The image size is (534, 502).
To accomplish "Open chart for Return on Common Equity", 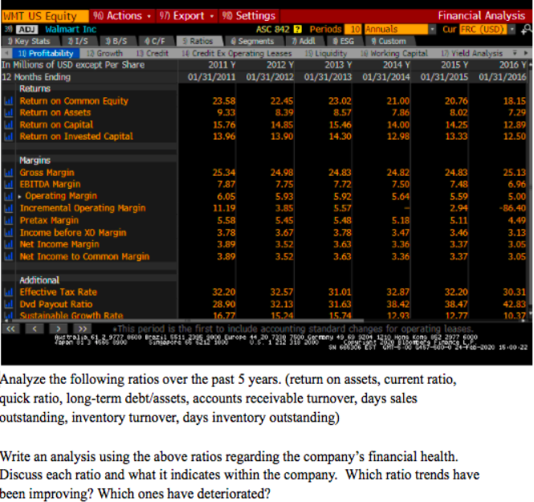I will [x=8, y=101].
